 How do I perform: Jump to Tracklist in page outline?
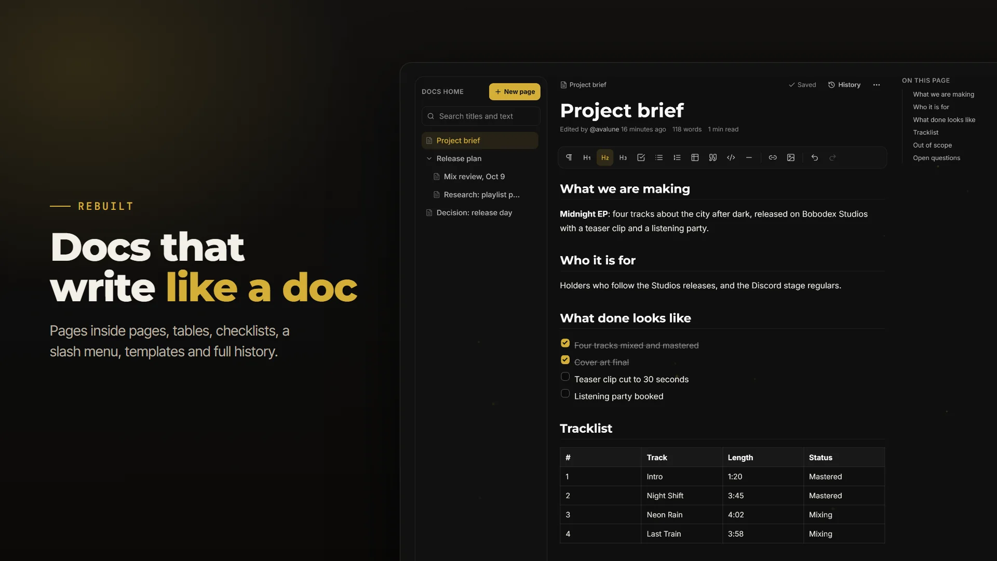click(x=926, y=132)
